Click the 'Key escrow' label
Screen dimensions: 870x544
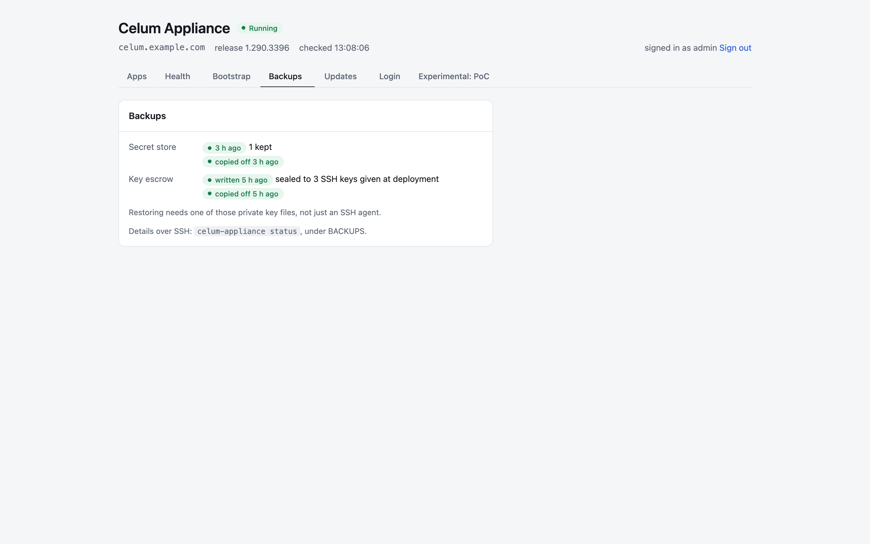coord(151,179)
